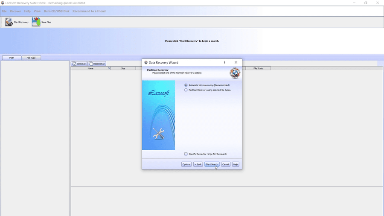
Task: Open the Name column sort dropdown arrow
Action: (x=109, y=68)
